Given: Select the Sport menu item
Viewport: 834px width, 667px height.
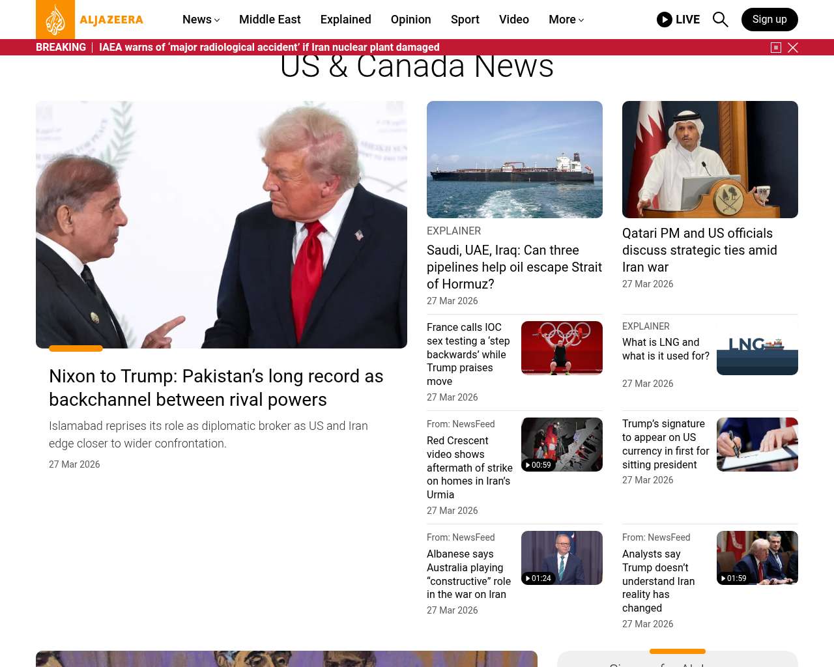Looking at the screenshot, I should pyautogui.click(x=465, y=20).
